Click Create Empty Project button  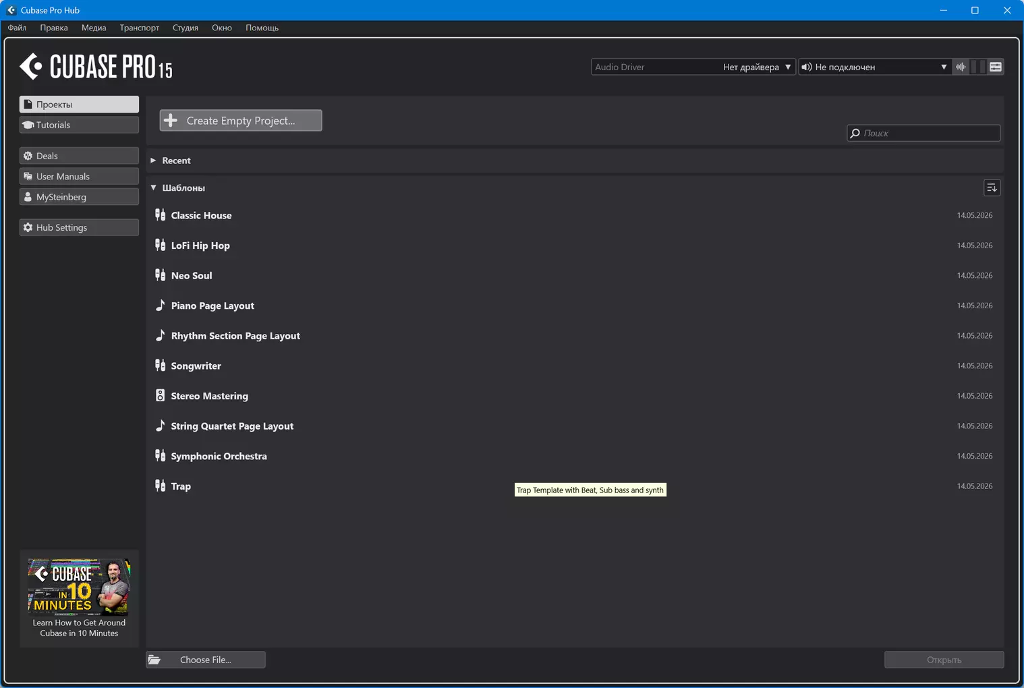tap(241, 120)
